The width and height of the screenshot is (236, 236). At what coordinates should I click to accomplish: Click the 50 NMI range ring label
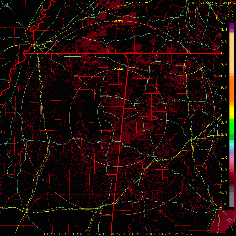(x=118, y=69)
